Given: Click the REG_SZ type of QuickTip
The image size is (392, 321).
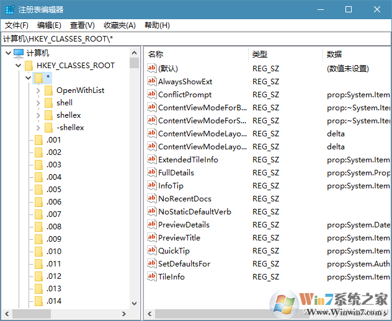Looking at the screenshot, I should 265,251.
